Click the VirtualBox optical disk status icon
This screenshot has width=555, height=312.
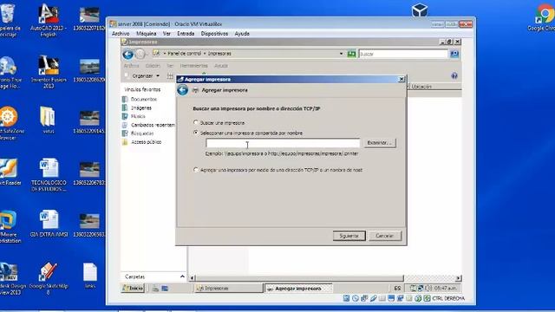coord(356,298)
